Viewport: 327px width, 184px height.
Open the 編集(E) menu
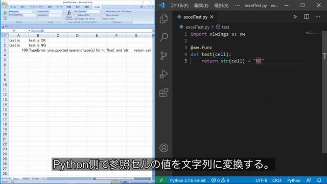pos(201,6)
